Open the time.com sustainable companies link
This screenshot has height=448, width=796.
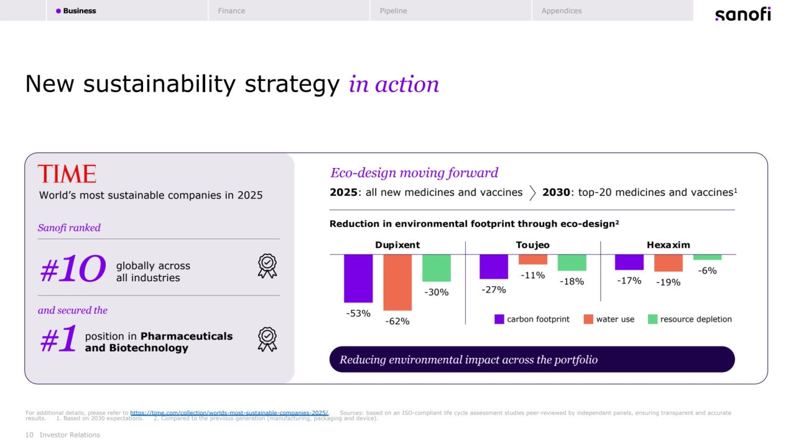[x=229, y=413]
